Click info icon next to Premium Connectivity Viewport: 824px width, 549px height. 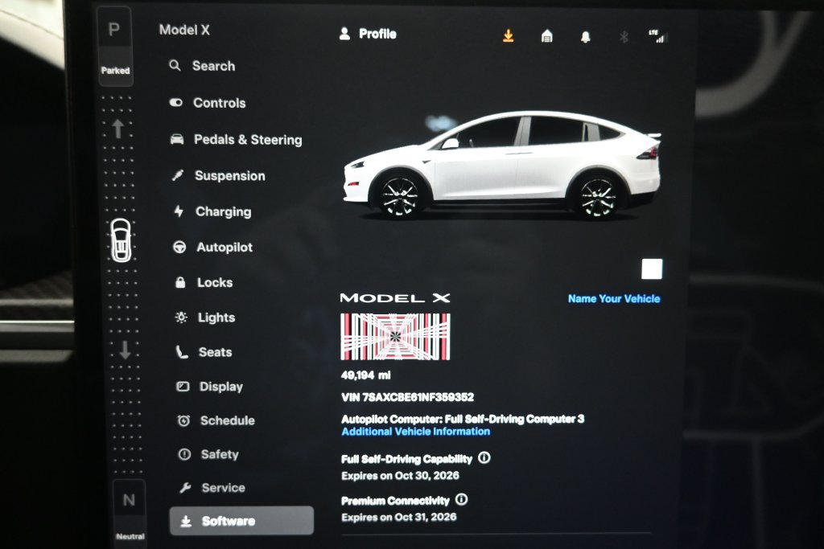(461, 499)
